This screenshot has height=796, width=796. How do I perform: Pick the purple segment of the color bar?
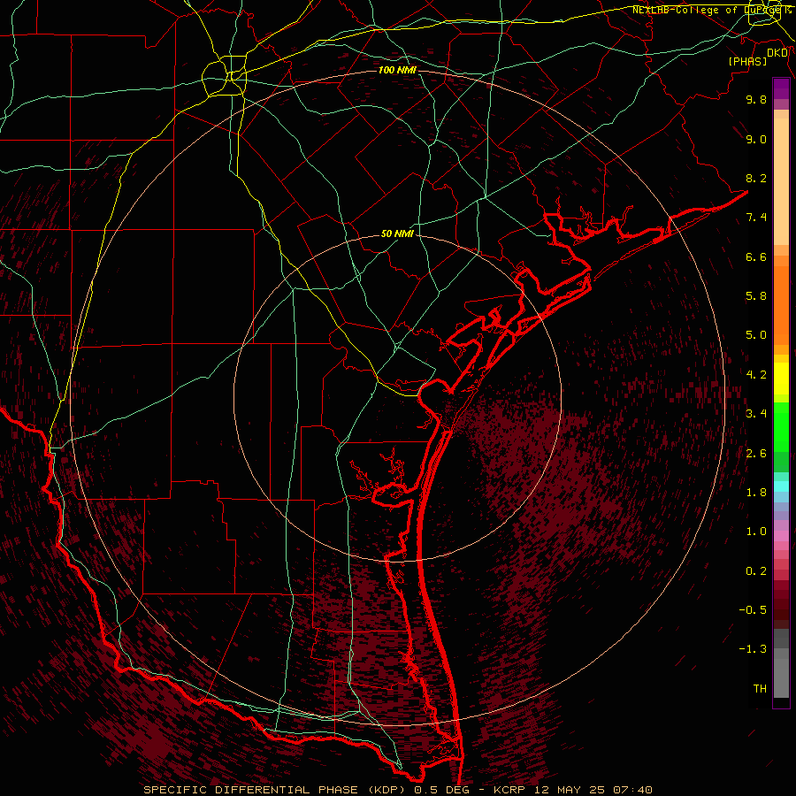click(781, 88)
